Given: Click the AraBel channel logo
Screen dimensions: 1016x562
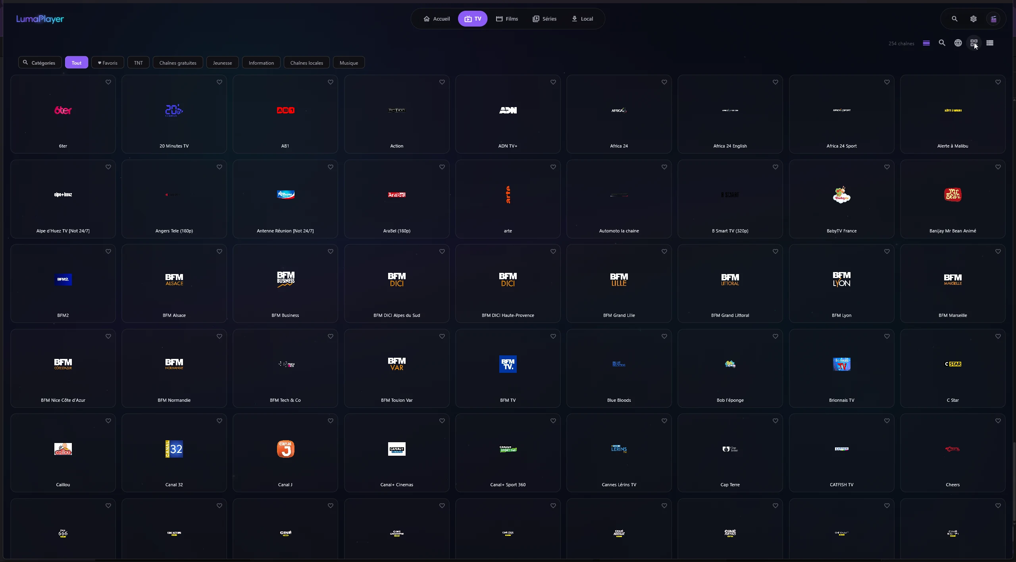Looking at the screenshot, I should (x=397, y=195).
